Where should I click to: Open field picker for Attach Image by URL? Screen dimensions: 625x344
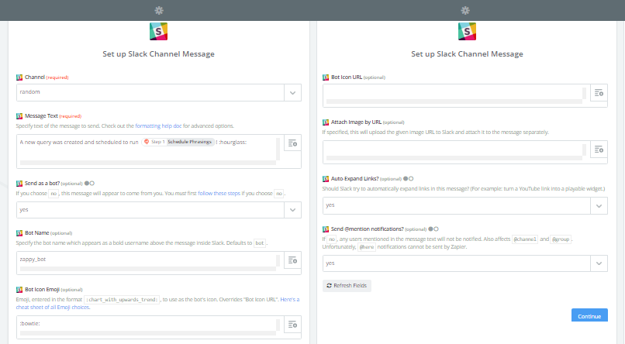(x=599, y=149)
